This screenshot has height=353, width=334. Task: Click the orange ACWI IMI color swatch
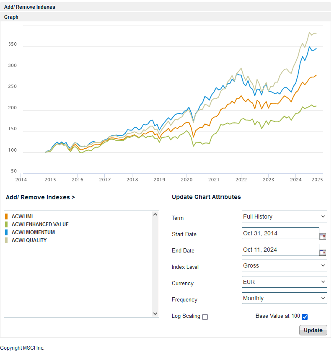pyautogui.click(x=7, y=216)
